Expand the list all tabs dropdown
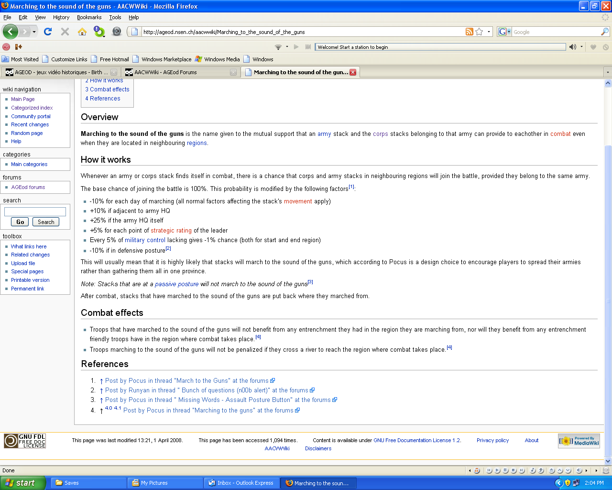The width and height of the screenshot is (612, 490). pyautogui.click(x=608, y=72)
